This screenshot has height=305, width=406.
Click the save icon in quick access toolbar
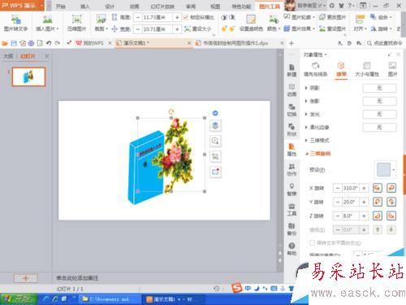tap(14, 43)
